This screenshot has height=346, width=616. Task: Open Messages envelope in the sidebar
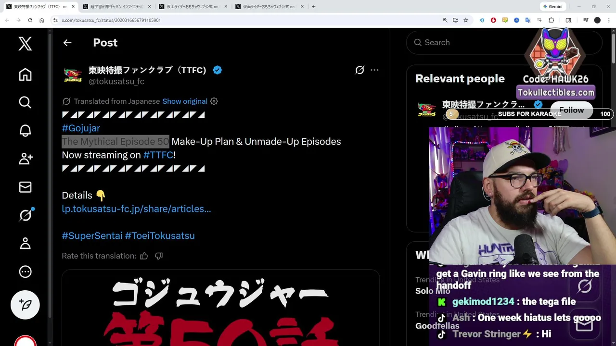tap(25, 187)
